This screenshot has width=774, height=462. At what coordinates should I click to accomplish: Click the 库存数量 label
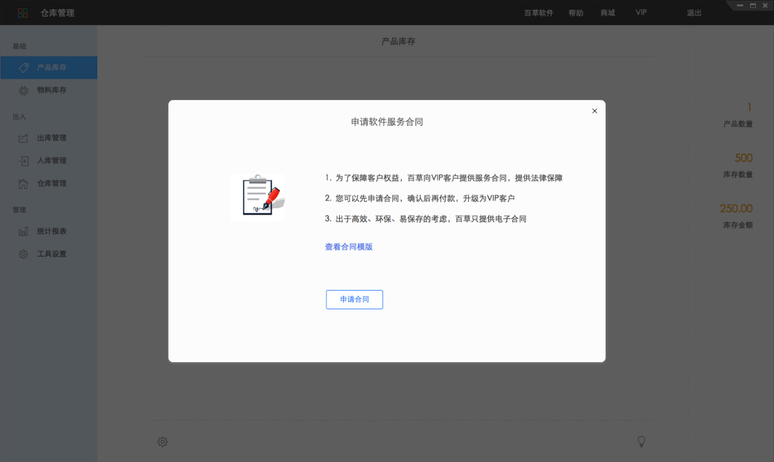point(738,175)
